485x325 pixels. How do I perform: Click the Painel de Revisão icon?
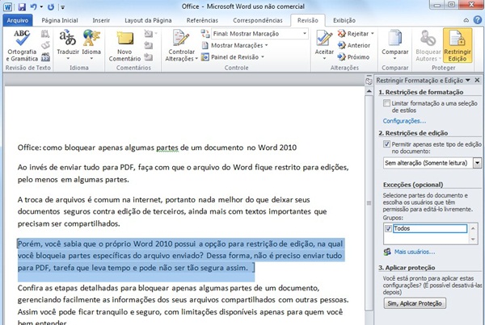coord(205,57)
